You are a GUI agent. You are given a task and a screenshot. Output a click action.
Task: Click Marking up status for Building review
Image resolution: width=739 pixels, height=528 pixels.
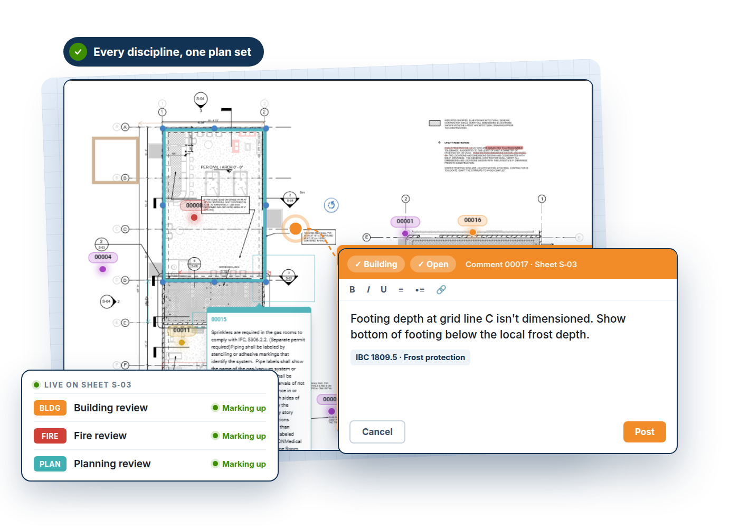239,408
